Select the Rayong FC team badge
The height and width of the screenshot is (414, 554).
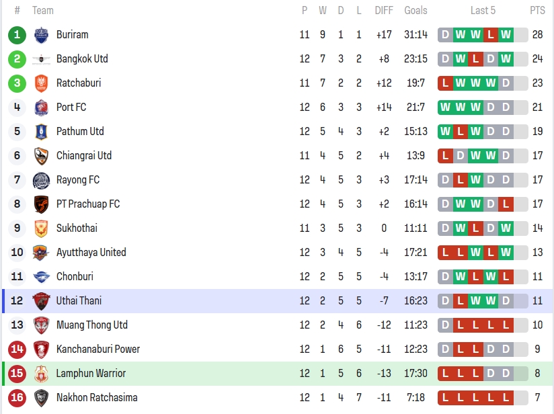click(41, 180)
